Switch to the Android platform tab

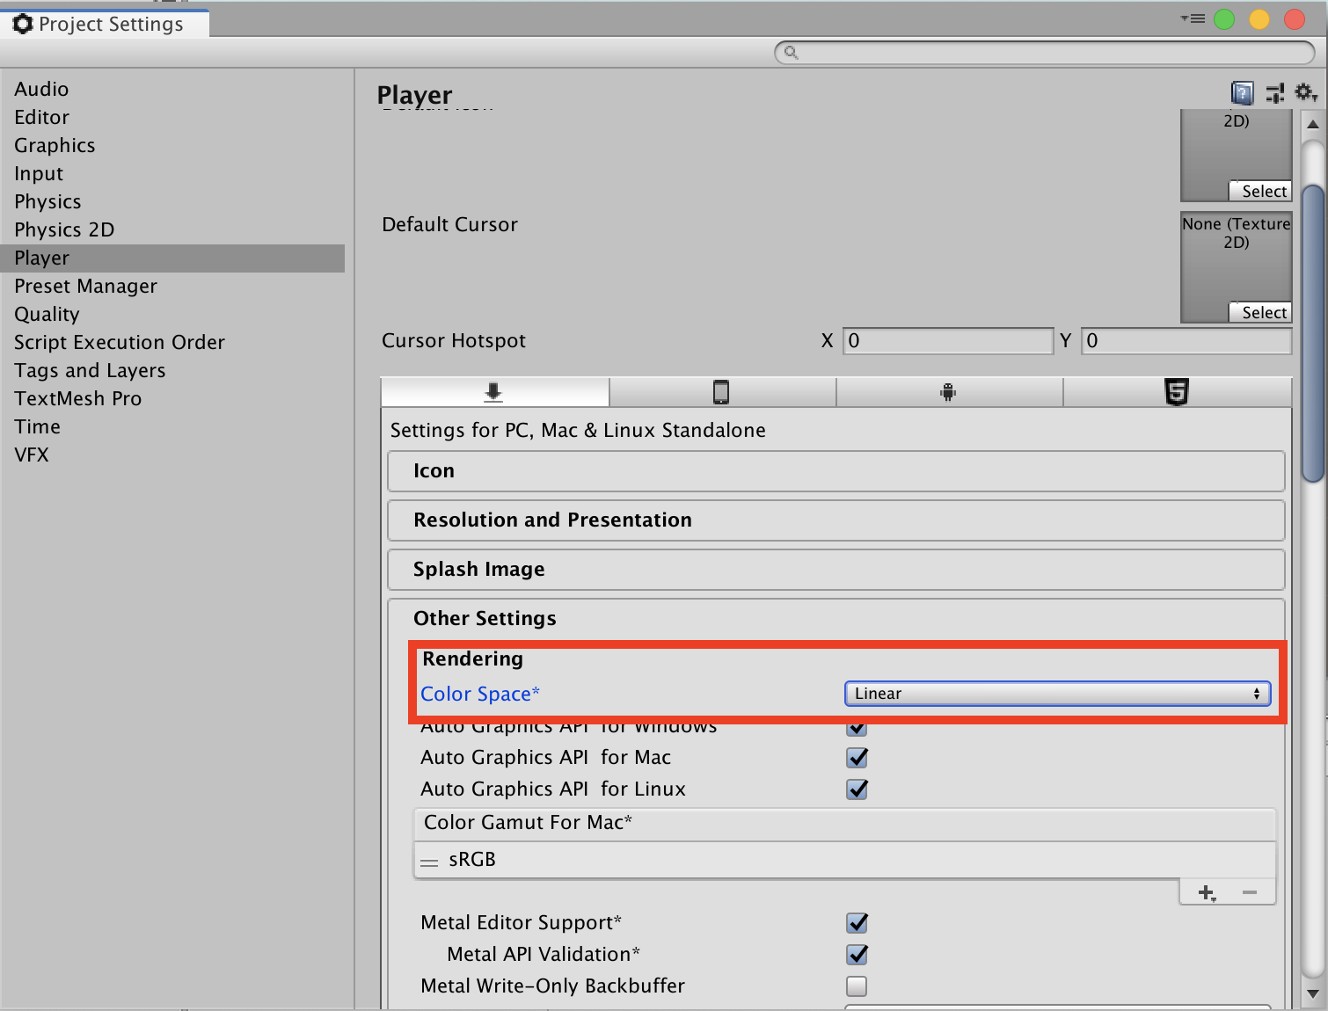point(948,392)
